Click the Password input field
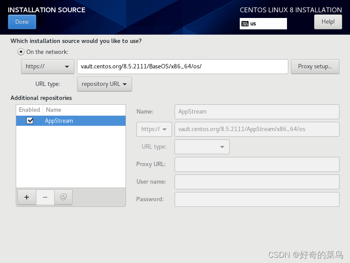Viewport: 350px width, 263px height. click(x=257, y=199)
